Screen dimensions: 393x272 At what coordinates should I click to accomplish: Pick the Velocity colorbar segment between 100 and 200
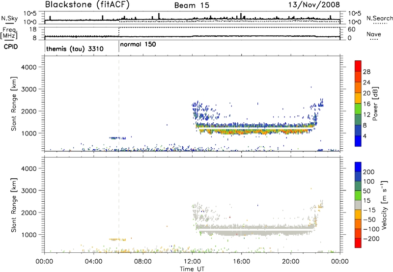click(358, 176)
